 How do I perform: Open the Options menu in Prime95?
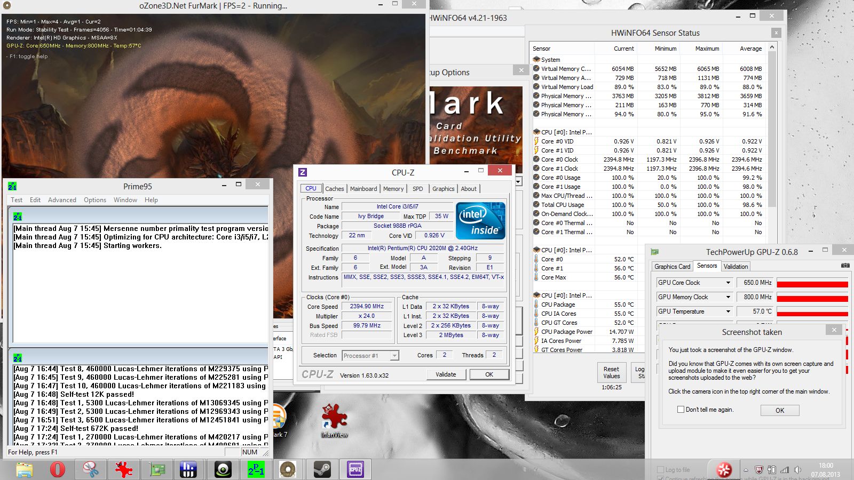click(95, 200)
